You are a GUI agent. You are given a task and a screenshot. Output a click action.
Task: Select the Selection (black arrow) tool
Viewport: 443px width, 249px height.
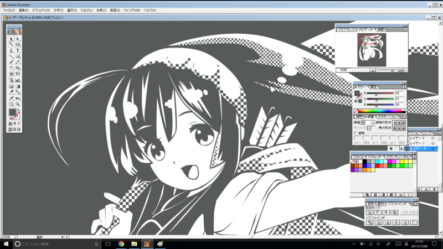click(x=11, y=39)
